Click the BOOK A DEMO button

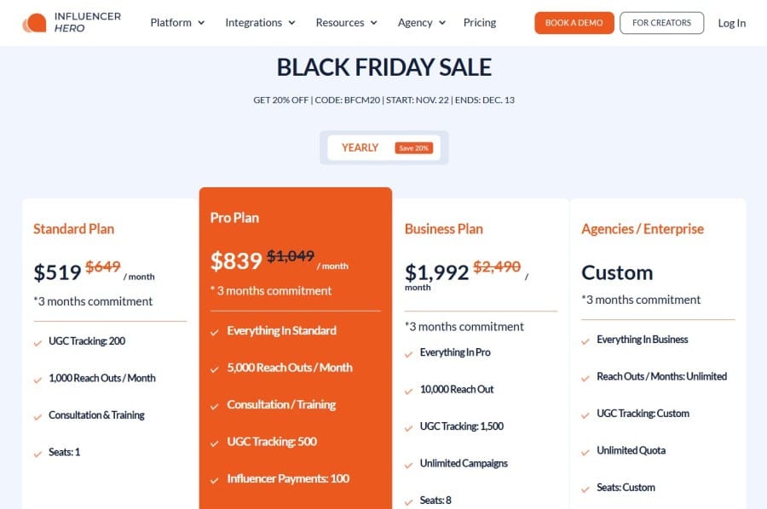coord(574,23)
